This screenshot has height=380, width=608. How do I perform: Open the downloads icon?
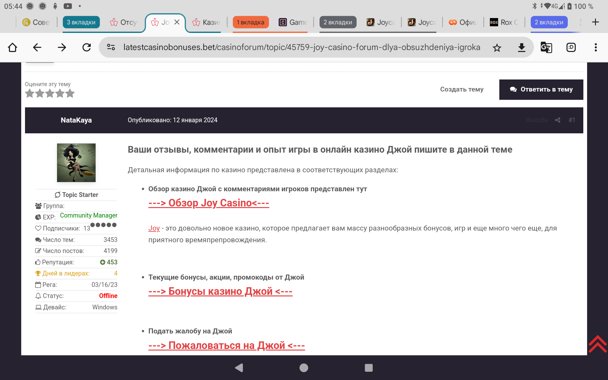(x=522, y=47)
